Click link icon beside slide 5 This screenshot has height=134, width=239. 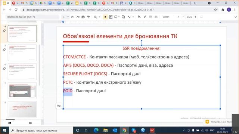click(4, 50)
